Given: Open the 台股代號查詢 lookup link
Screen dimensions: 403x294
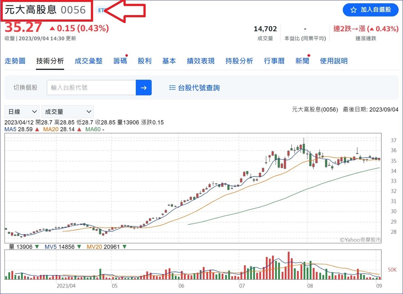Looking at the screenshot, I should pos(194,88).
